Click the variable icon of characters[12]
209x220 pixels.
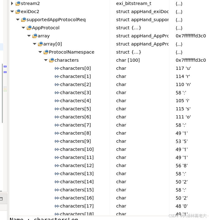57,165
